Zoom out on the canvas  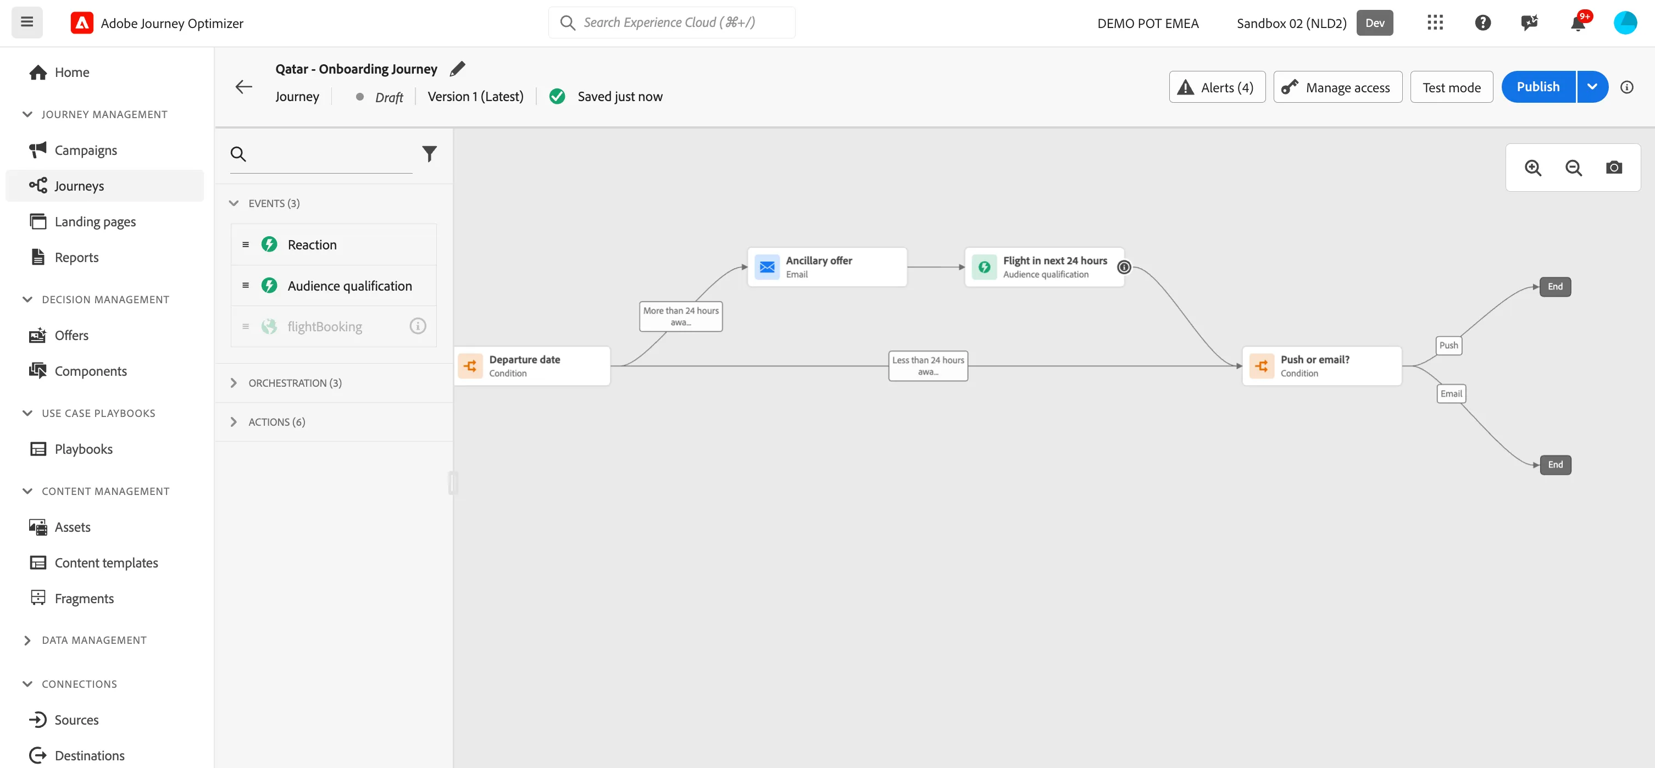pos(1574,168)
